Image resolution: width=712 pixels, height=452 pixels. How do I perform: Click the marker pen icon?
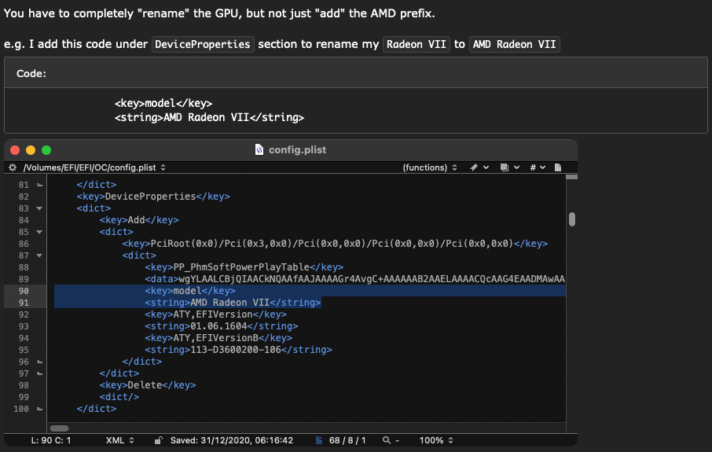[x=474, y=167]
